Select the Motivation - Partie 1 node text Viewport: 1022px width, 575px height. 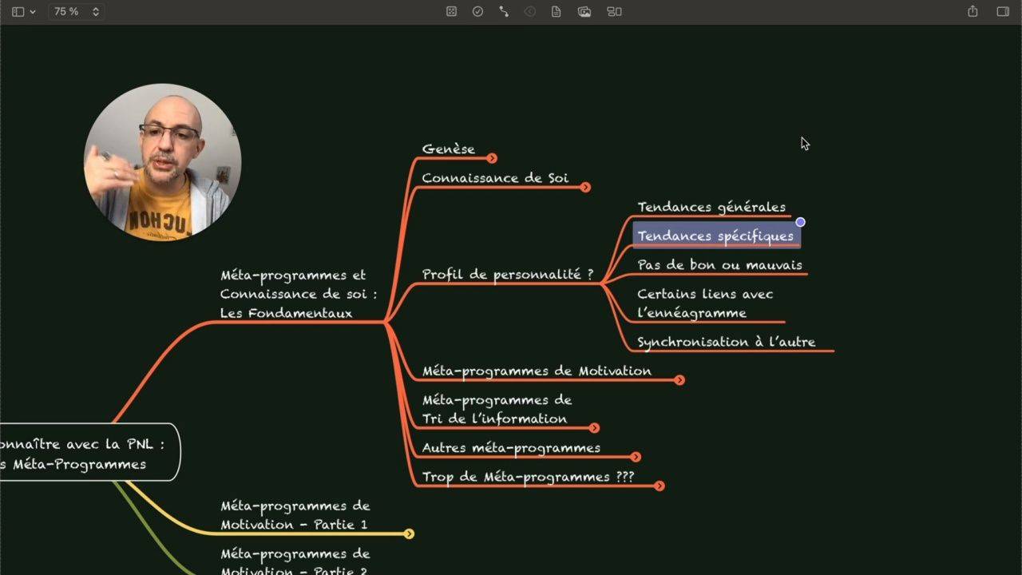tap(295, 515)
